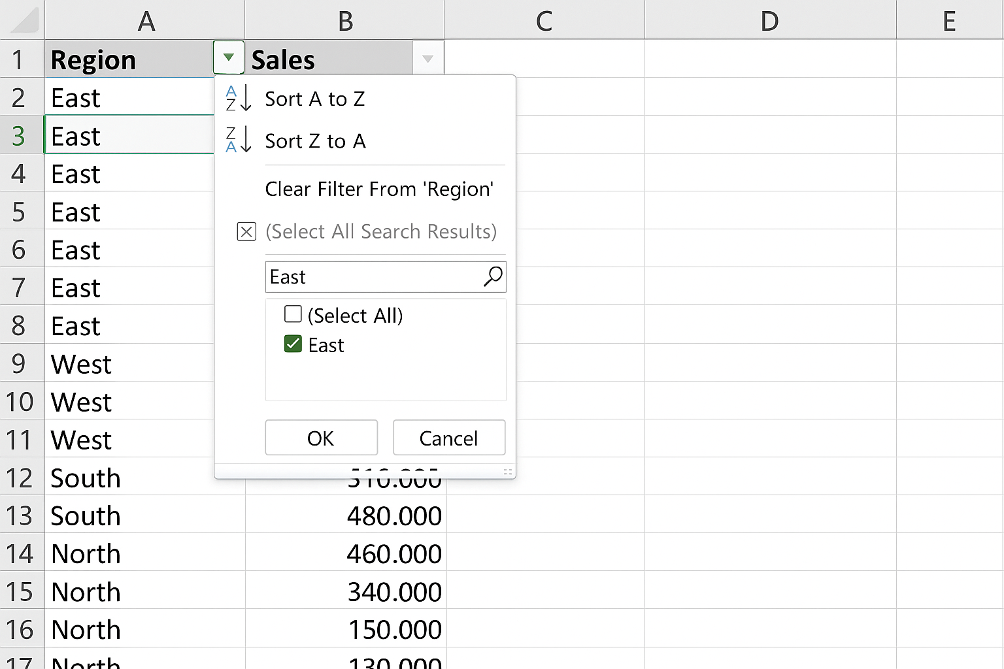The image size is (1004, 669).
Task: Click the filter menu resize grip
Action: pyautogui.click(x=508, y=472)
